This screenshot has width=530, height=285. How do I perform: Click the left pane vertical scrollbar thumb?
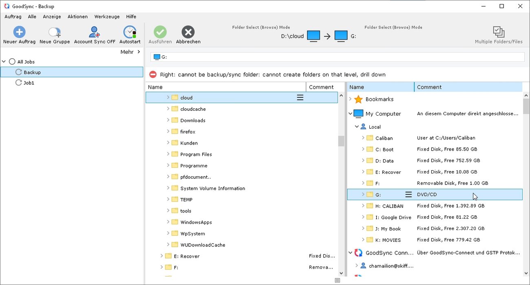341,141
